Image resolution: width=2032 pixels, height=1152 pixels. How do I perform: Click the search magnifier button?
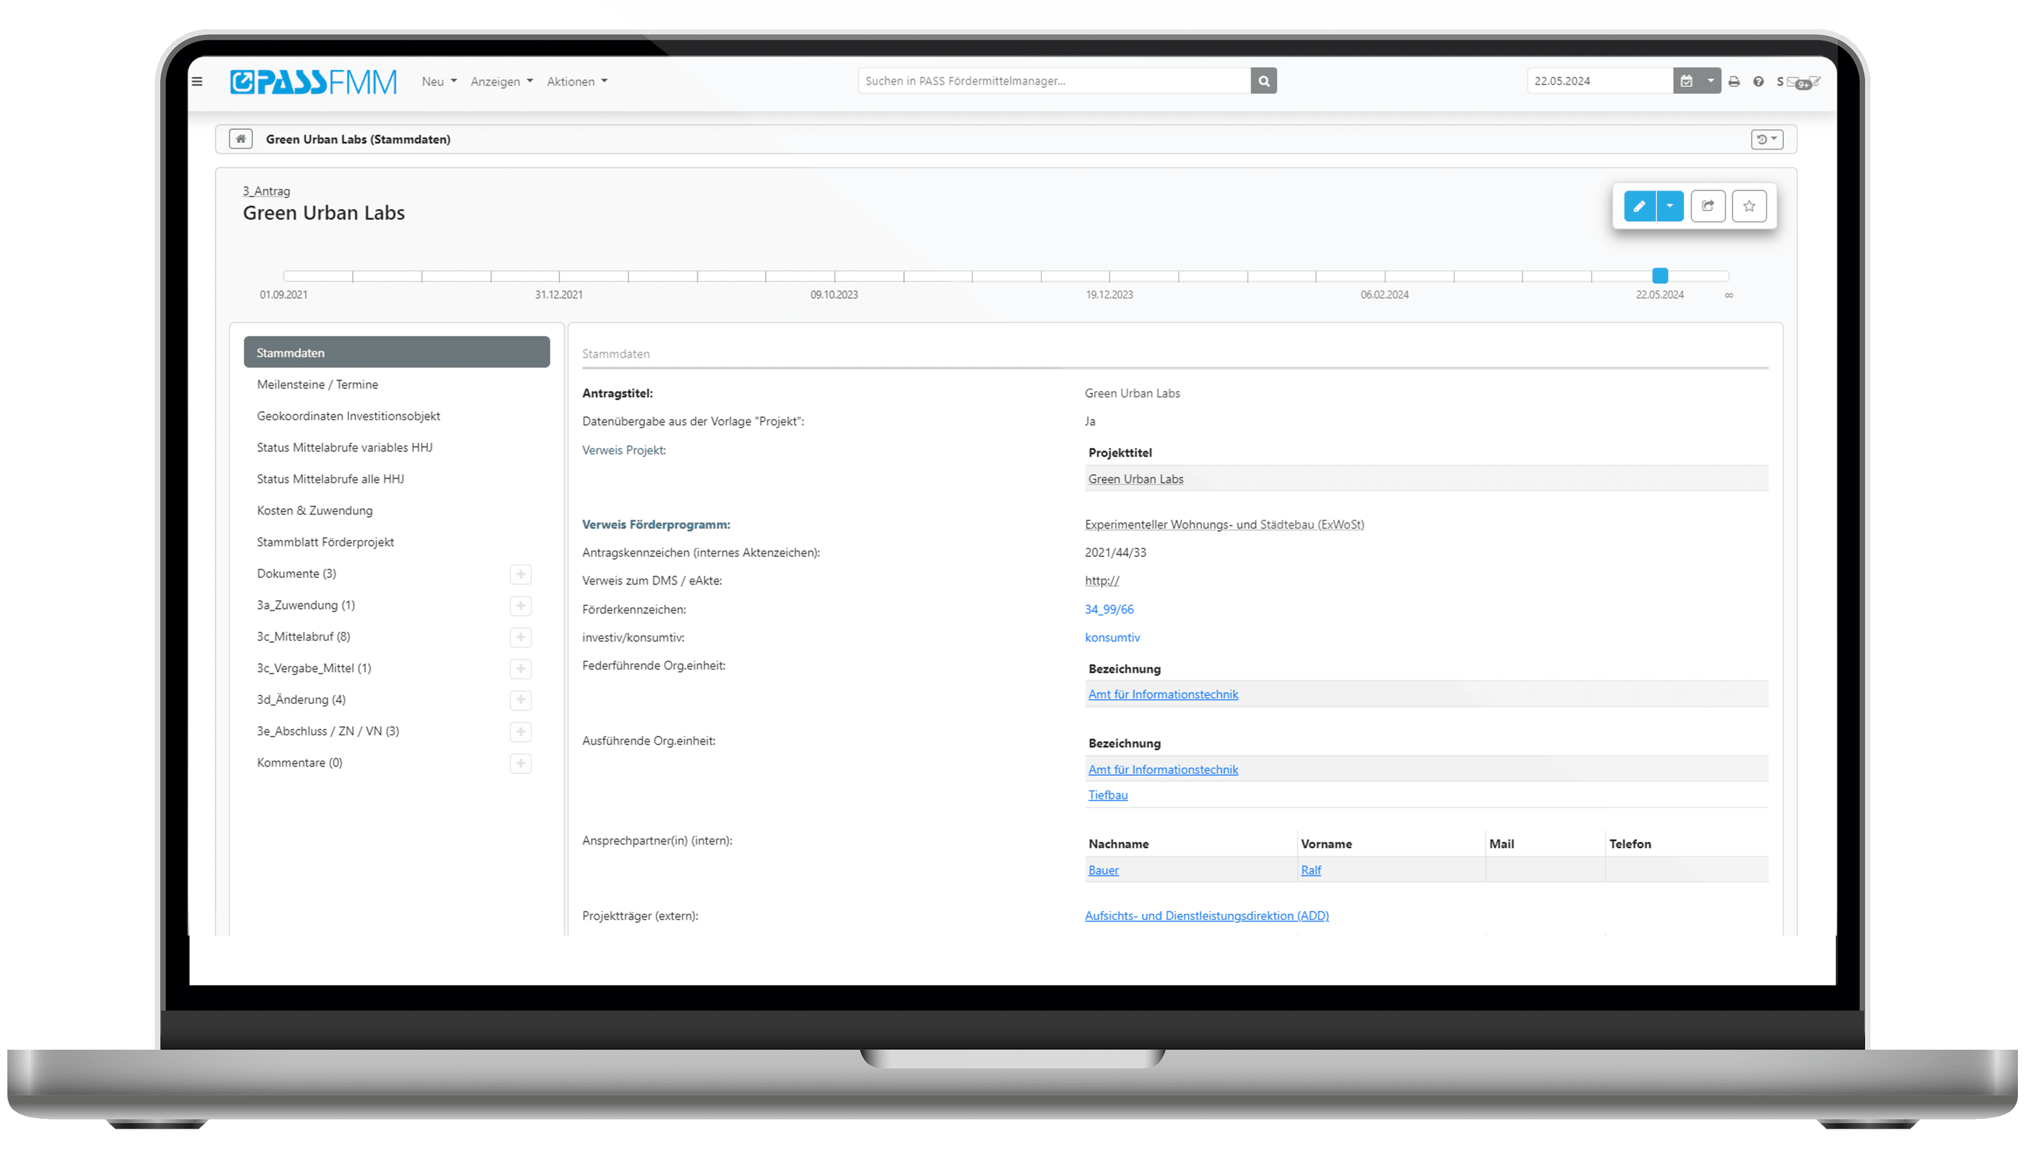tap(1263, 81)
